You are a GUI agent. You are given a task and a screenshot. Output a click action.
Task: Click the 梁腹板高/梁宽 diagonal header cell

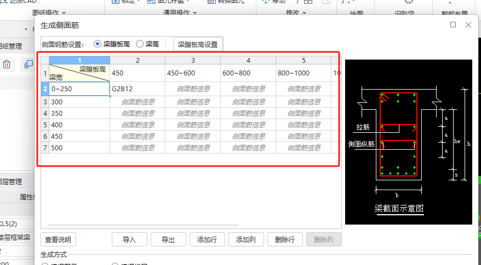click(x=79, y=73)
